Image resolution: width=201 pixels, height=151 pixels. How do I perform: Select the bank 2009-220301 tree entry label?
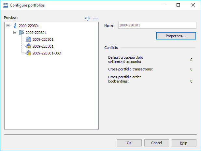[x=43, y=39]
